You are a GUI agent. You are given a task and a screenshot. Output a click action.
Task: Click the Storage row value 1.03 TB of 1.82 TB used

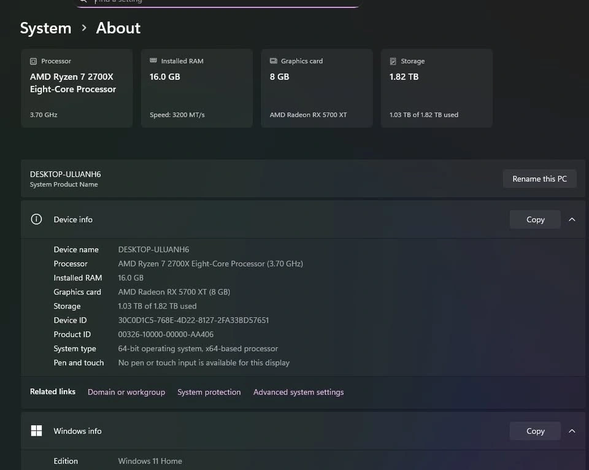coord(158,306)
